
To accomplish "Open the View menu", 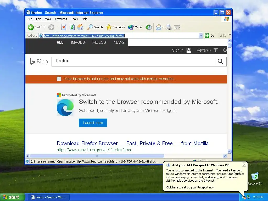I will [x=48, y=19].
